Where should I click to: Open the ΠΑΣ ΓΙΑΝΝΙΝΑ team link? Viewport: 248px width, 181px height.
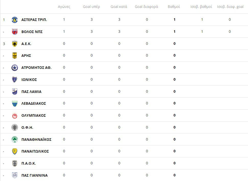tap(34, 175)
